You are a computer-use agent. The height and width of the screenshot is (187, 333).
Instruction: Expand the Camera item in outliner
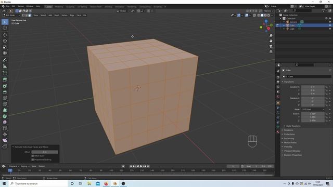coord(284,22)
